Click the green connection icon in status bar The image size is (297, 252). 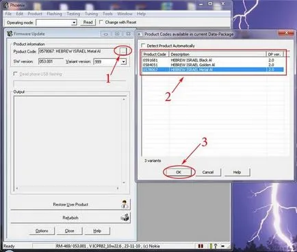coord(211,246)
